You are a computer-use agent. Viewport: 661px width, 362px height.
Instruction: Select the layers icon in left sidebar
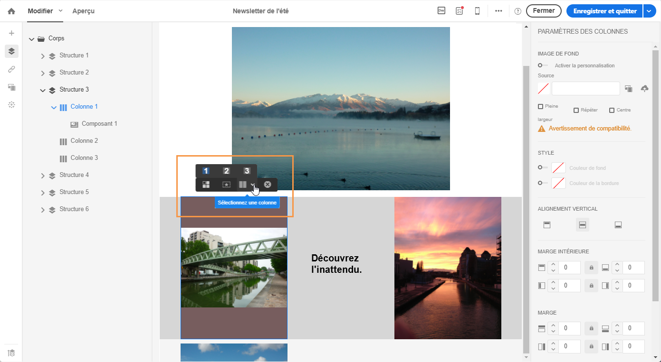tap(12, 51)
